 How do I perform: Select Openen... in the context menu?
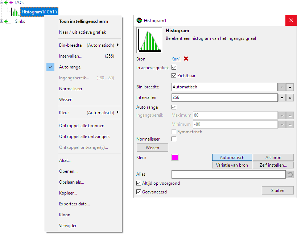pos(83,171)
